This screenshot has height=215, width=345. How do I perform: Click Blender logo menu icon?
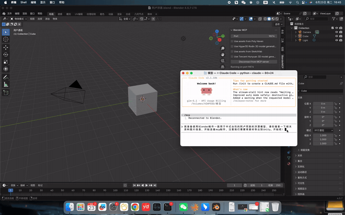tap(4, 13)
